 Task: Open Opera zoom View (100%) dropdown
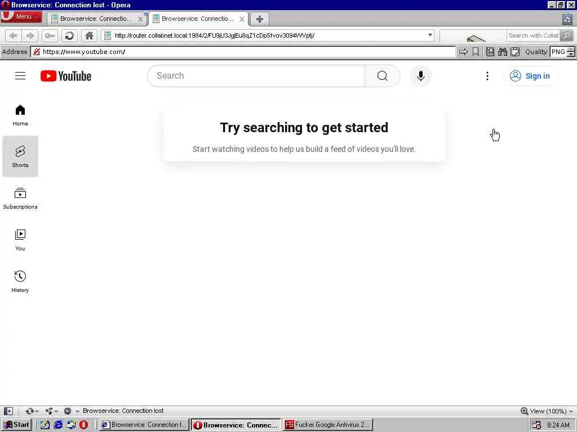point(547,411)
